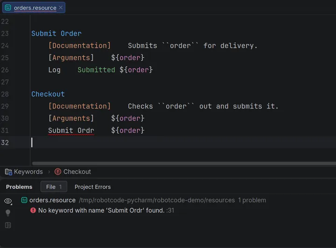The image size is (336, 248).
Task: Place cursor on empty line 32
Action: click(x=182, y=143)
